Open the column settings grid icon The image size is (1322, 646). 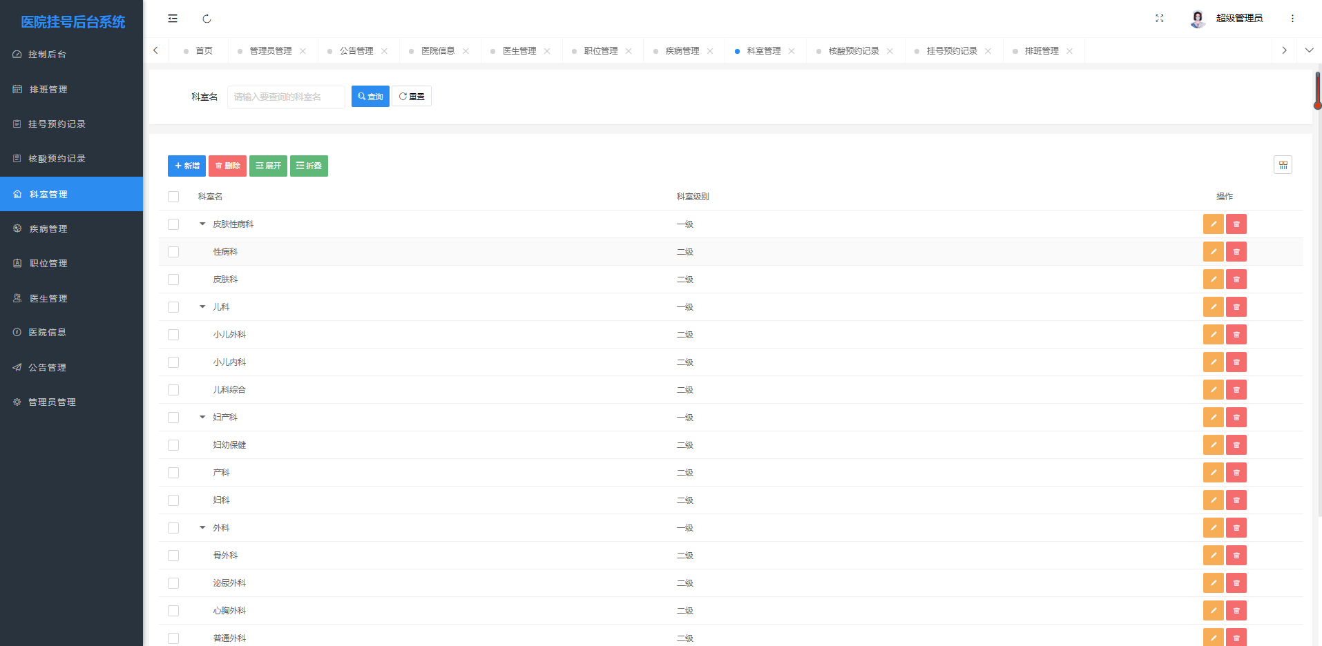coord(1283,164)
